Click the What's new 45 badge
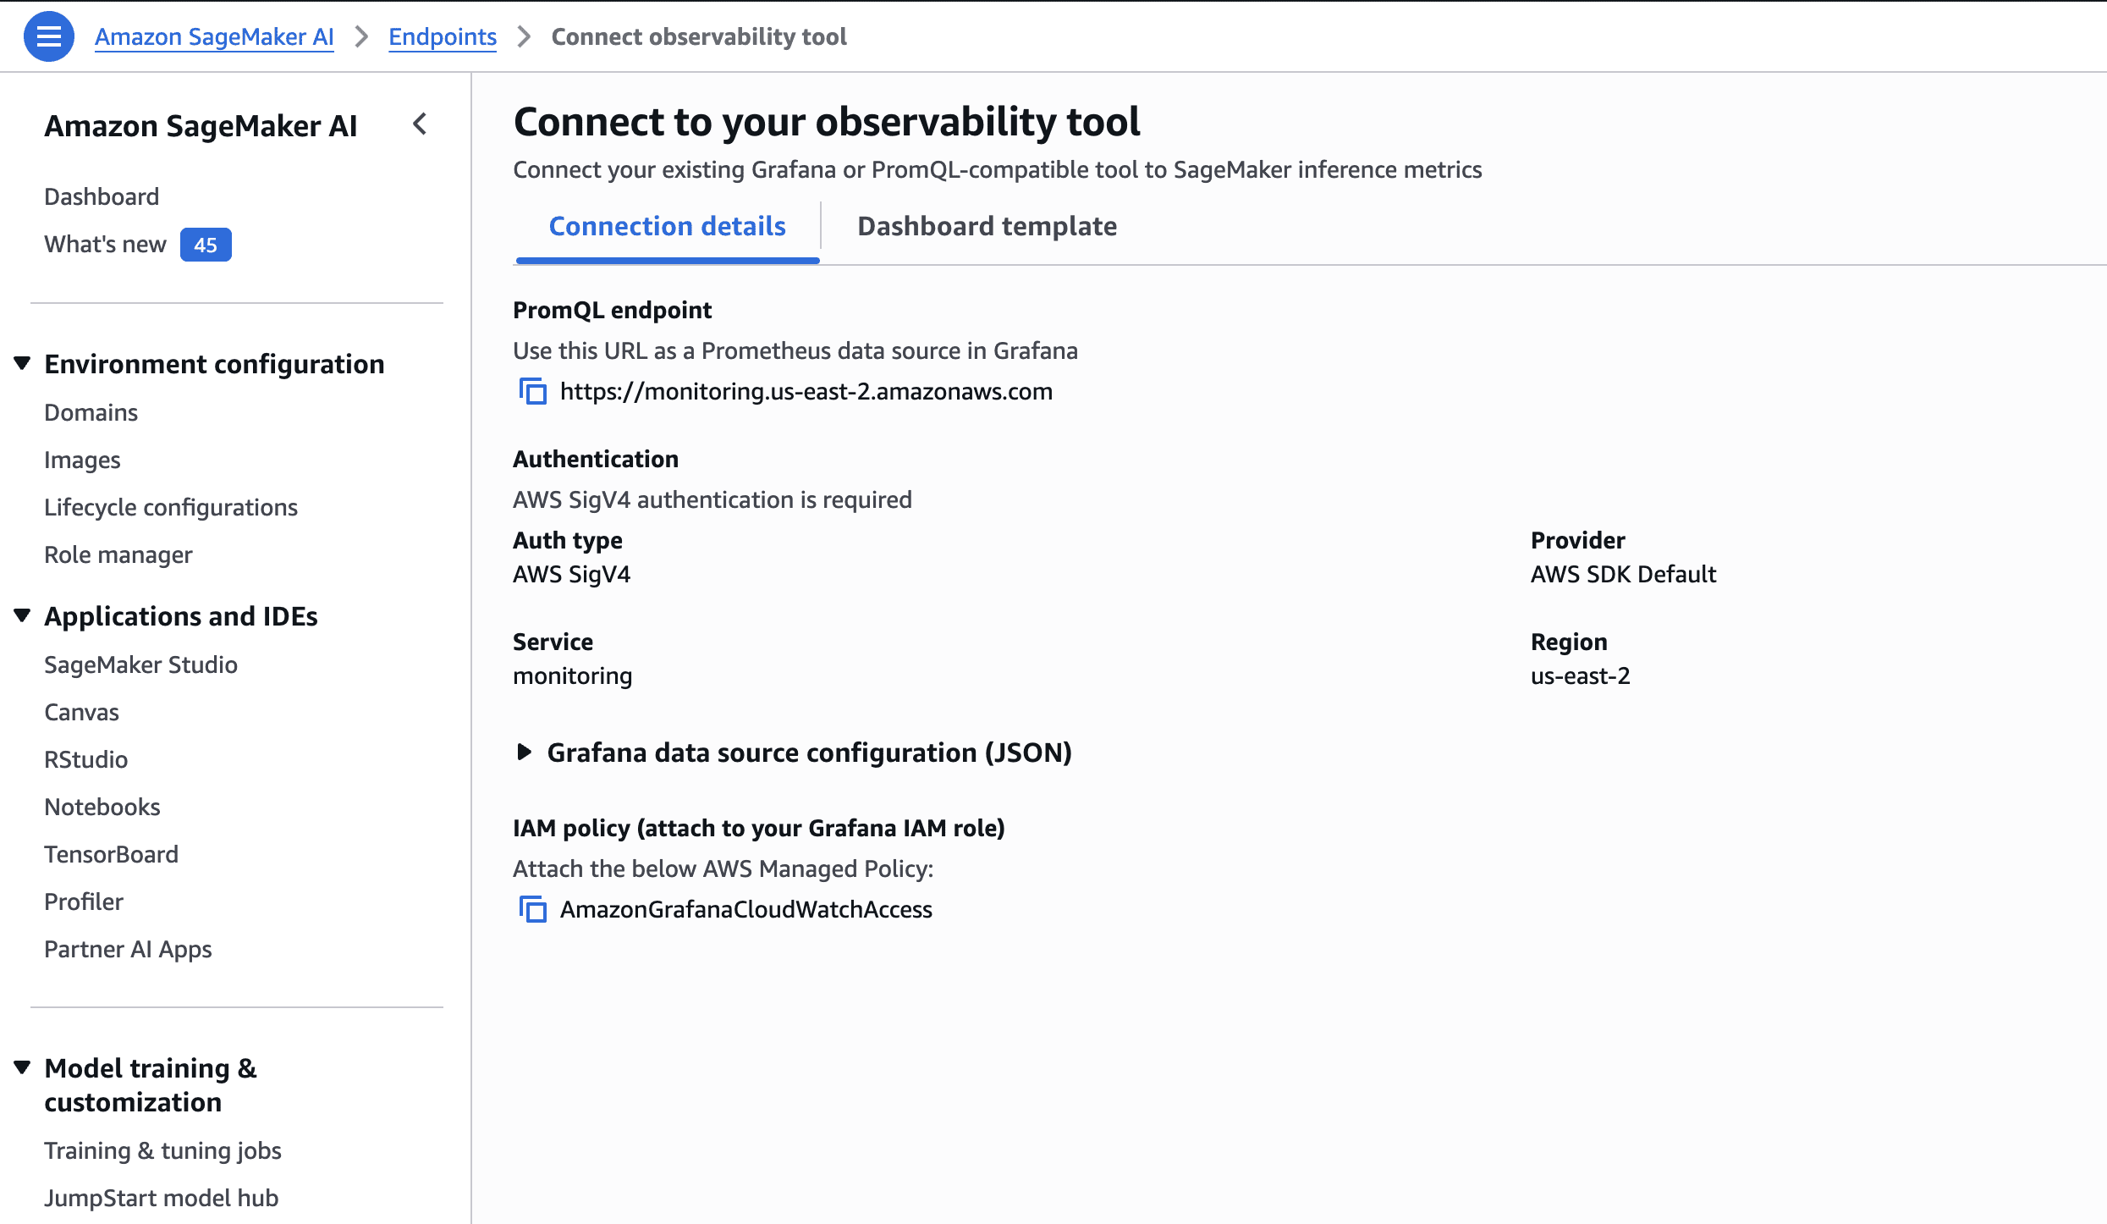Screen dimensions: 2107x1224 click(x=206, y=245)
